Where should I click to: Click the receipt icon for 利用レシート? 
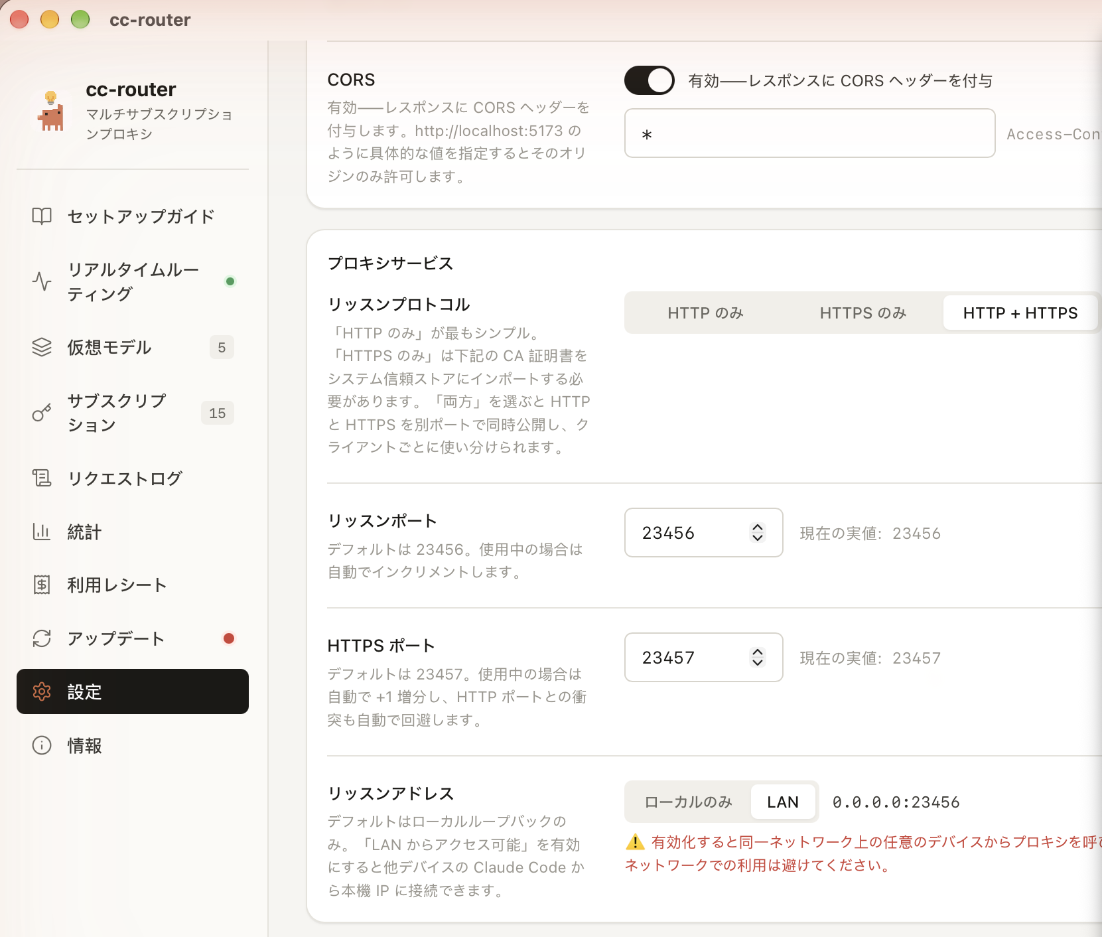click(42, 585)
